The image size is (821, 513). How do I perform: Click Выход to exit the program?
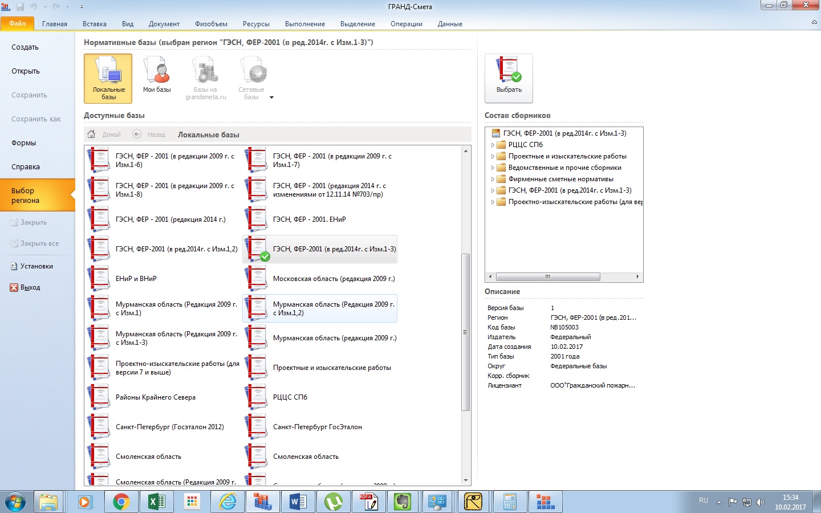pos(30,287)
